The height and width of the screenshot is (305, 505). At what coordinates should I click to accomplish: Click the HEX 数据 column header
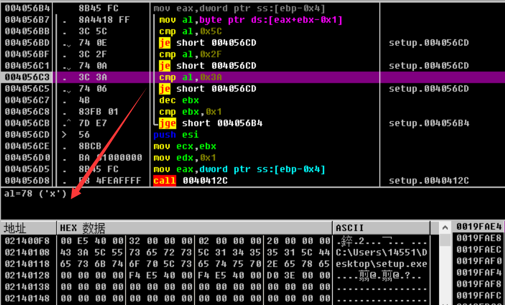[x=194, y=228]
